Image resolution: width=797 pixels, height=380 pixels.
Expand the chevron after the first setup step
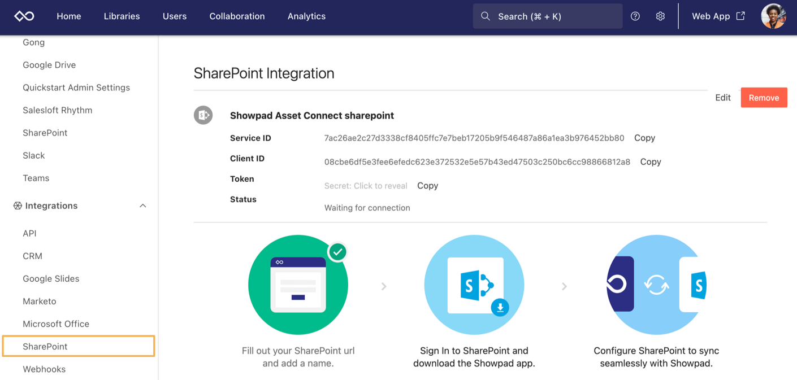(384, 286)
